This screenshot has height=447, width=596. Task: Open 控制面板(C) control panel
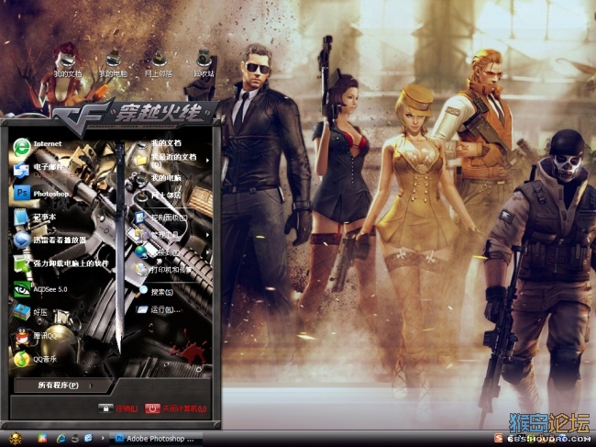tap(162, 218)
